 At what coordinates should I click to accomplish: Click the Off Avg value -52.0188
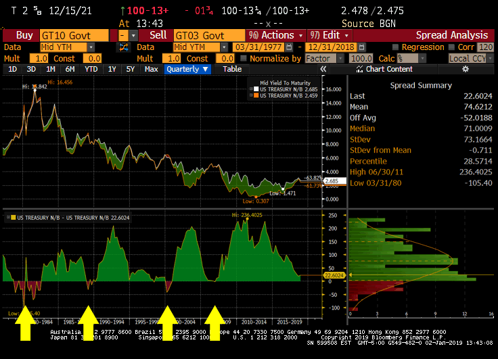coord(476,118)
